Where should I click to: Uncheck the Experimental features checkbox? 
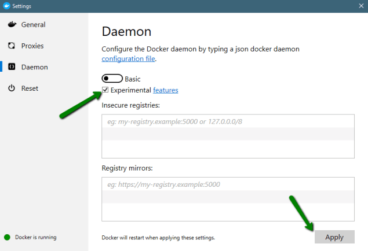coord(105,90)
